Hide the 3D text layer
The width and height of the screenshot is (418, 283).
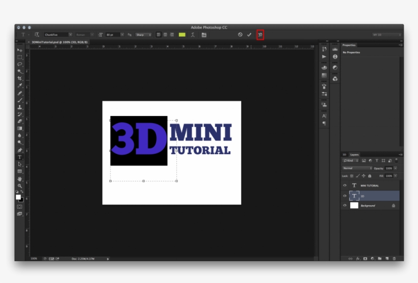345,195
